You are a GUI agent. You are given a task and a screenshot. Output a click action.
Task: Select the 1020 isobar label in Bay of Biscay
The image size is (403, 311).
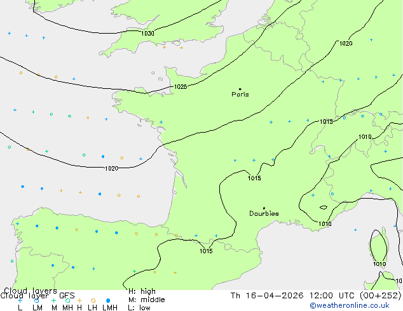[x=111, y=169]
